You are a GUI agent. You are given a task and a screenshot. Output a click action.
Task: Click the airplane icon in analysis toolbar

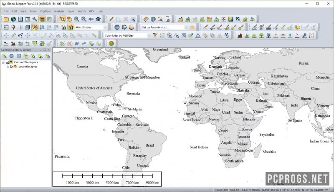238,19
